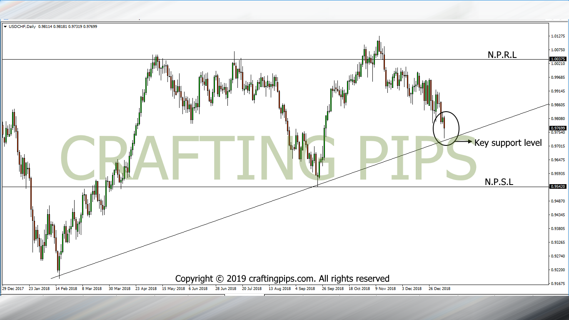Click 0.92200 on the price scale
The image size is (569, 320).
pos(558,270)
